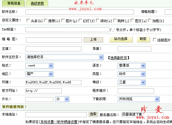Tick the 图片[p] checkbox
This screenshot has height=125, width=172.
(x=63, y=20)
